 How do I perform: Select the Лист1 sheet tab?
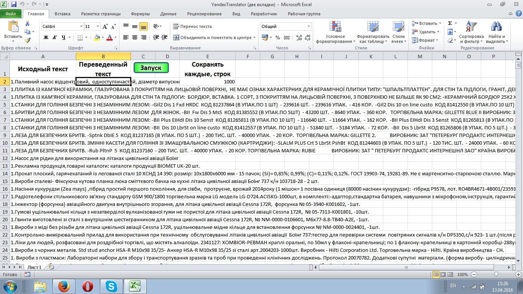(34, 267)
